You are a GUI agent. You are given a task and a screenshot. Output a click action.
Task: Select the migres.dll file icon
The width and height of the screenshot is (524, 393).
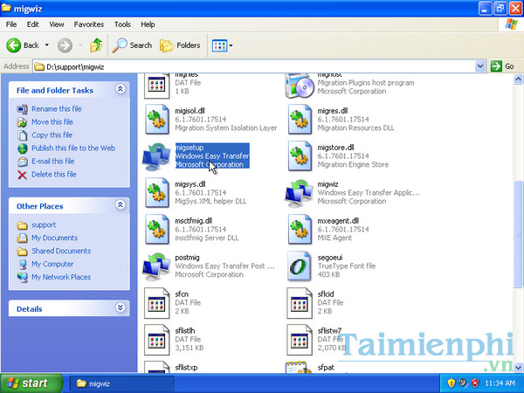[300, 120]
